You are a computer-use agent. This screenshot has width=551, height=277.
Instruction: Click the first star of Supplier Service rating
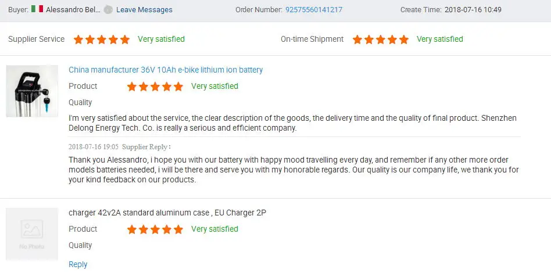point(78,39)
